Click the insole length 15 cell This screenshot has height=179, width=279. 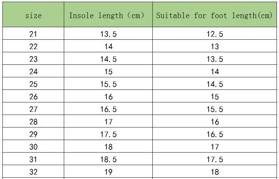tap(108, 71)
